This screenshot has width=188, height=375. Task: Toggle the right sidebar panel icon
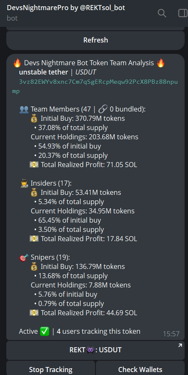[183, 13]
